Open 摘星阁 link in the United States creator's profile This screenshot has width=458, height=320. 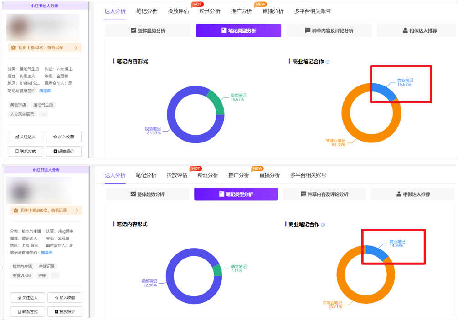tap(45, 91)
